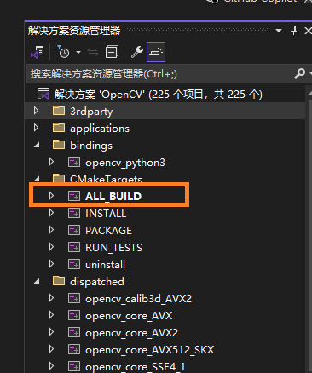Click the ALL_BUILD project icon
Screen dimensions: 312x373
coord(74,196)
